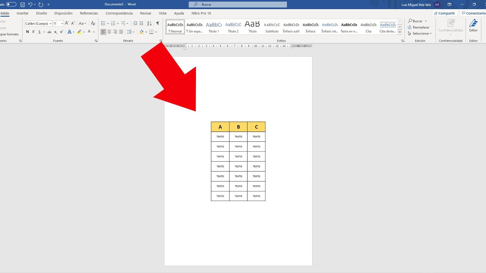Image resolution: width=486 pixels, height=273 pixels.
Task: Open the borders dropdown arrow
Action: pyautogui.click(x=156, y=32)
